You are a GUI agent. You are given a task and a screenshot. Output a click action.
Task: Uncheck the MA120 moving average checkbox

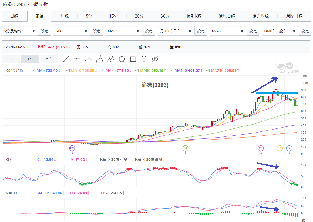171,70
